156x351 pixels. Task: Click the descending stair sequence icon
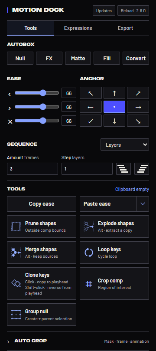tap(123, 169)
